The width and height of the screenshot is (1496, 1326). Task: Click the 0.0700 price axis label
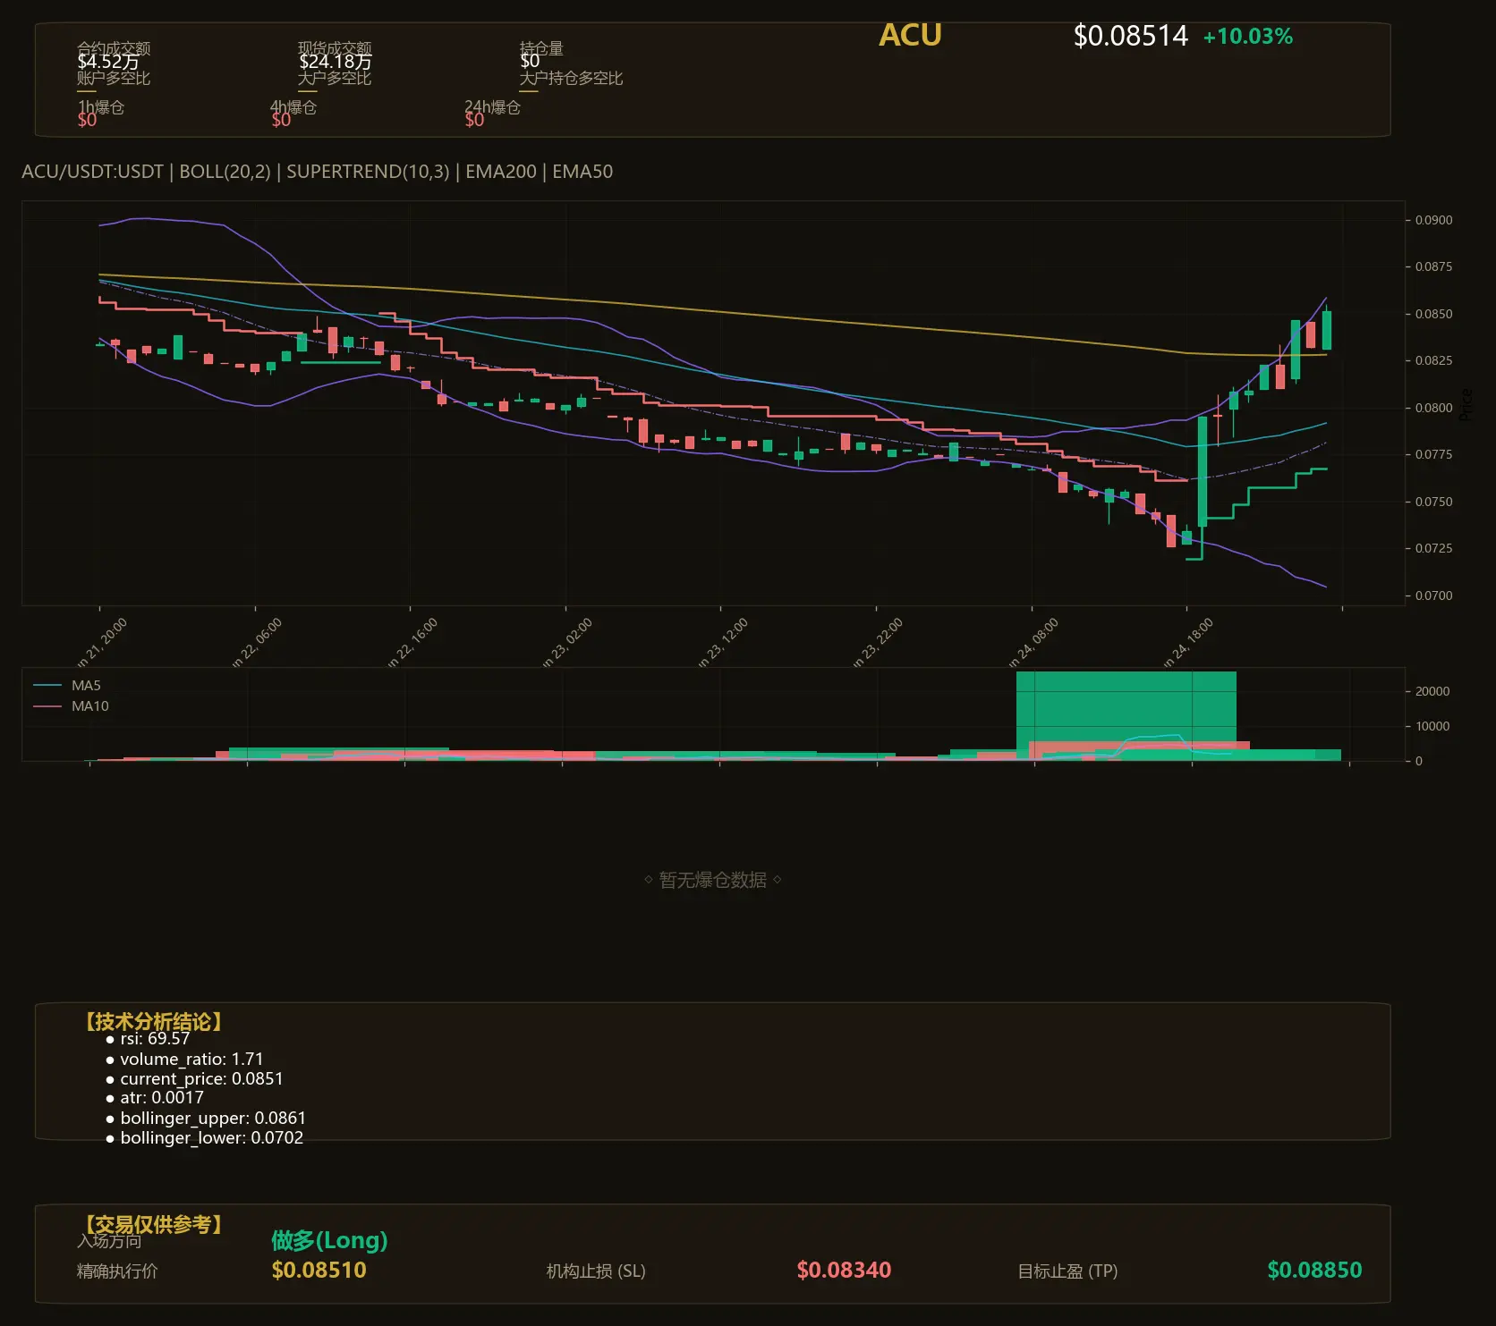click(1433, 595)
